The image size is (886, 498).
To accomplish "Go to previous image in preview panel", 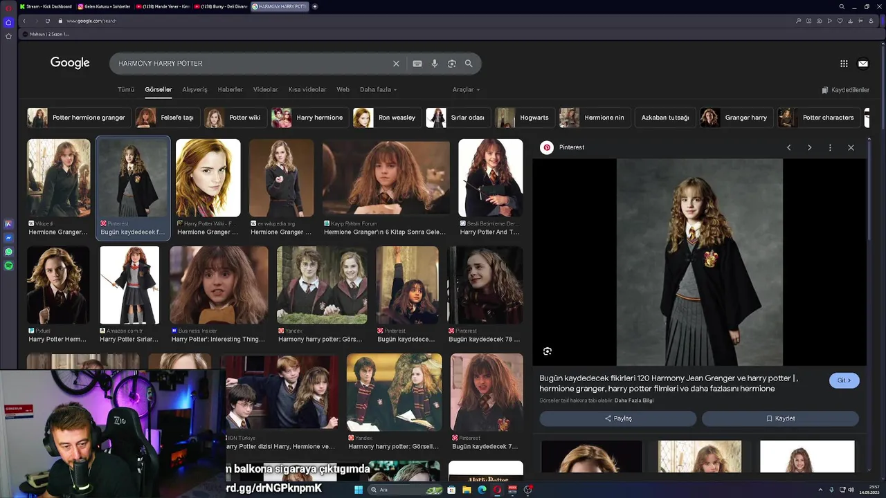I will click(788, 147).
